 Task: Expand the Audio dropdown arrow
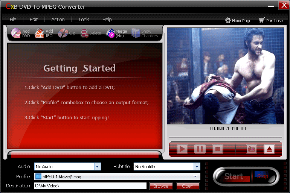98,167
